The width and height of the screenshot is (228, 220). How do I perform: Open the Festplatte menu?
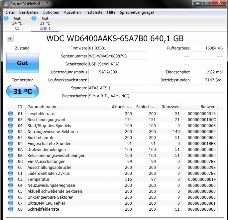[94, 12]
